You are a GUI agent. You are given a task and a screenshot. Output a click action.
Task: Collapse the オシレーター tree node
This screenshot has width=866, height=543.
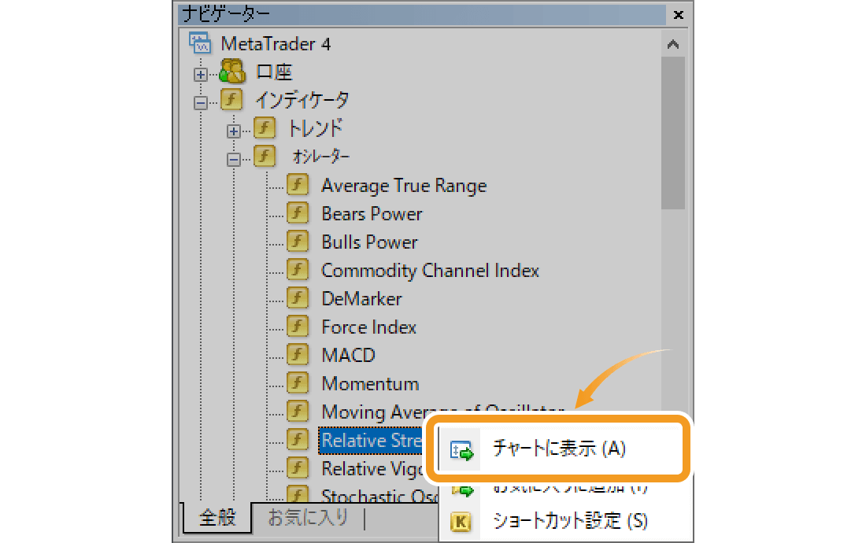click(234, 160)
